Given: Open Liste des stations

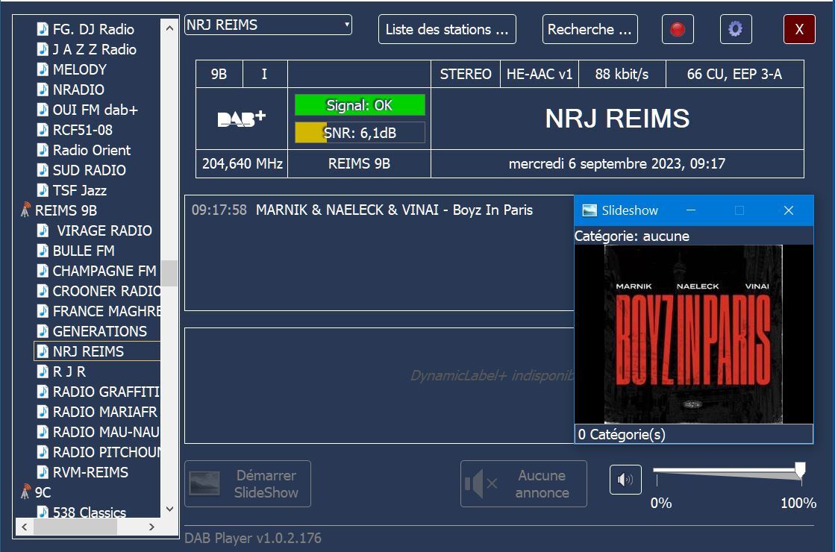Looking at the screenshot, I should coord(447,29).
